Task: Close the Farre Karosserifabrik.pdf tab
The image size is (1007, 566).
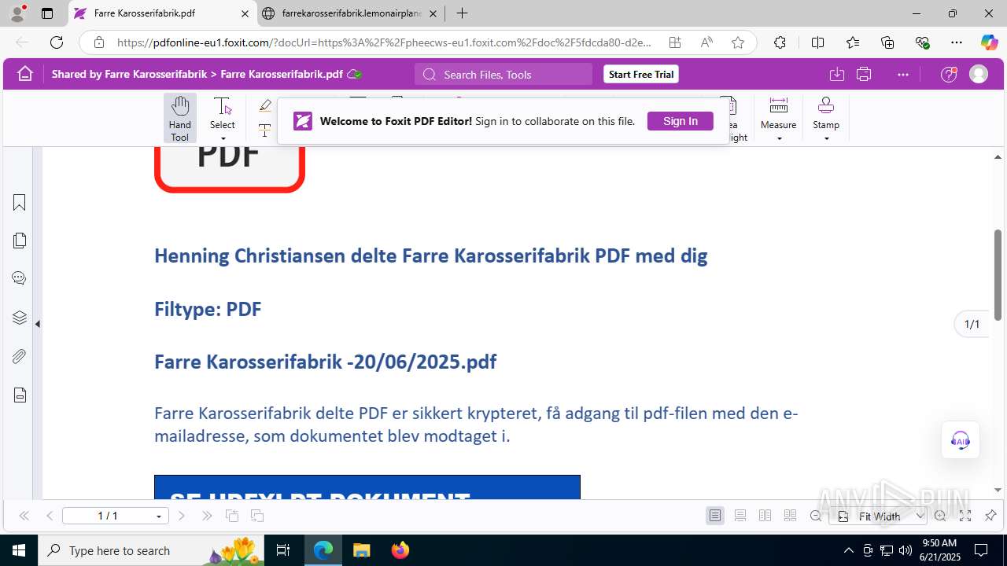Action: pyautogui.click(x=245, y=13)
